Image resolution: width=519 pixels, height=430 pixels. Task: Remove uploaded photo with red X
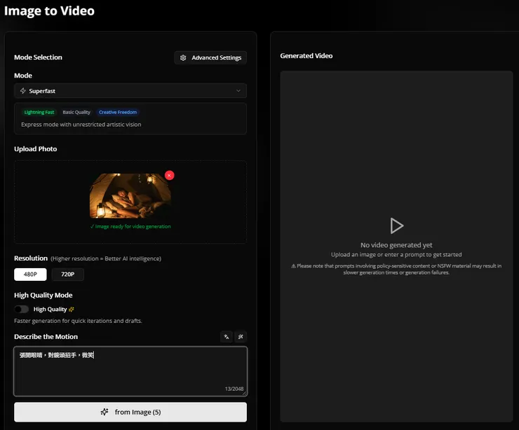coord(170,175)
